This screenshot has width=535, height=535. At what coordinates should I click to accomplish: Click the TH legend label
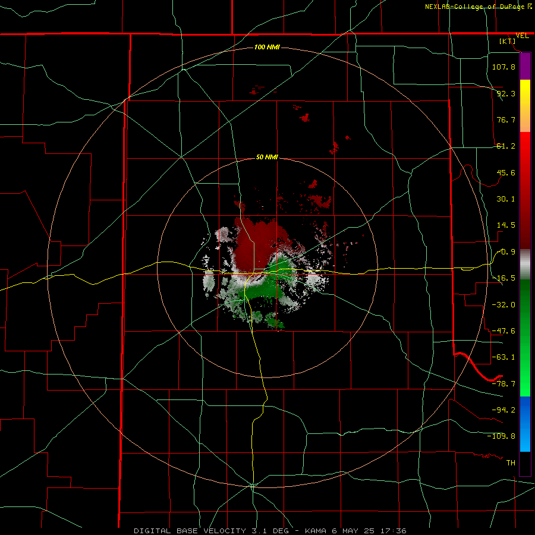[x=511, y=463]
